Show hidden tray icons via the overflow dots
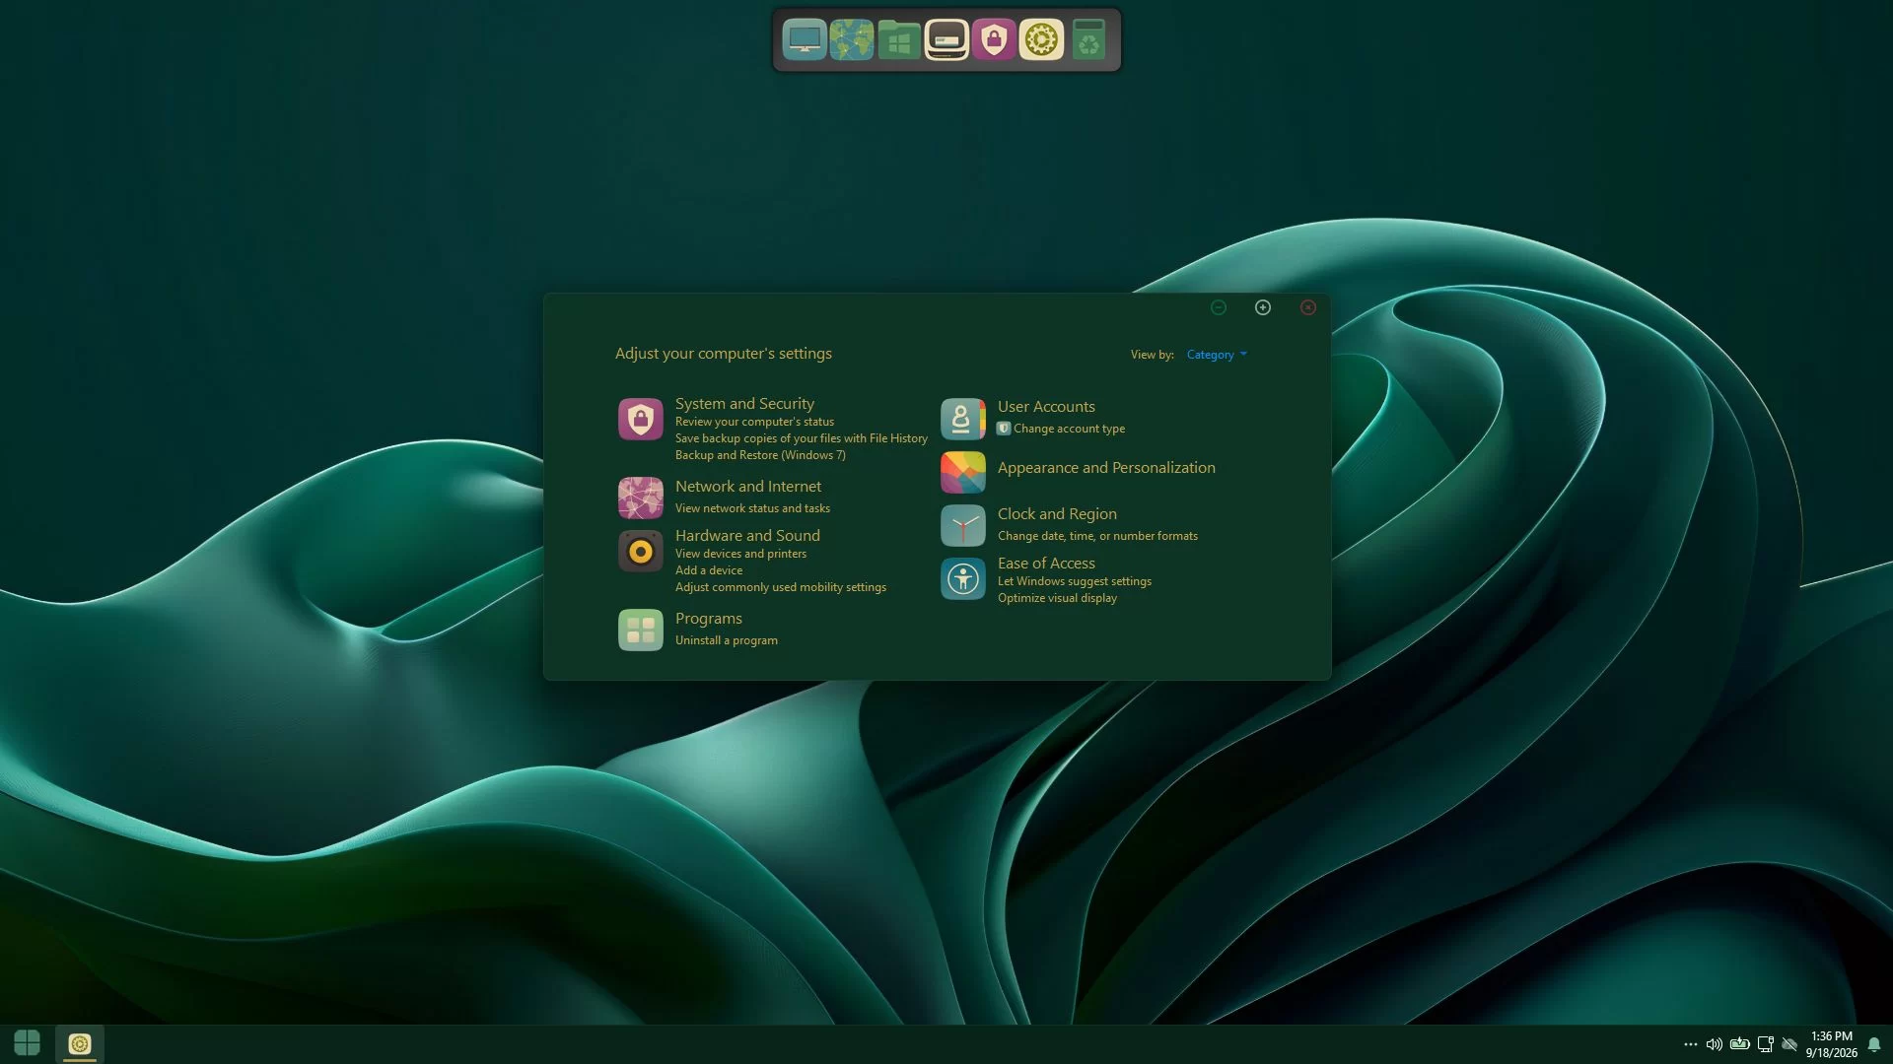Screen dimensions: 1893x1064 [1691, 1044]
